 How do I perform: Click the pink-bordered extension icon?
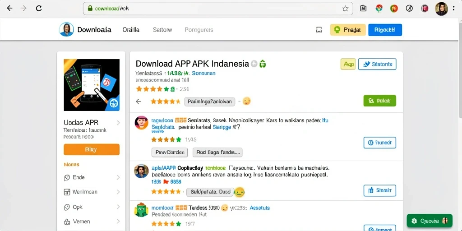pos(425,9)
